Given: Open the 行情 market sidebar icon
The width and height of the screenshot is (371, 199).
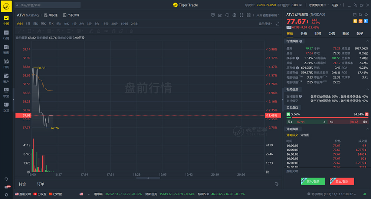Looking at the screenshot, I should click(6, 35).
